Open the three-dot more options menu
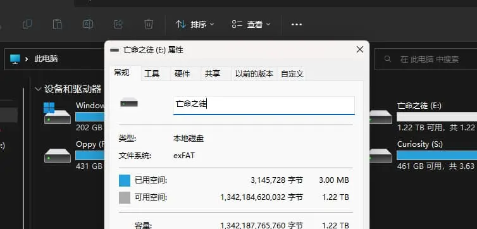 tap(297, 24)
